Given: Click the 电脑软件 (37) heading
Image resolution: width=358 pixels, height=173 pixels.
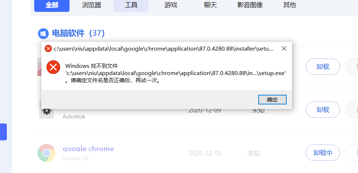Looking at the screenshot, I should tap(78, 33).
